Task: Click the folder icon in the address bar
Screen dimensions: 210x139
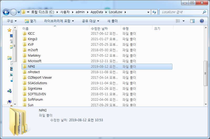Action: click(x=24, y=12)
